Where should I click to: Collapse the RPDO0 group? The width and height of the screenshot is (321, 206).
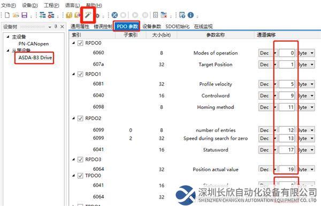coord(74,43)
